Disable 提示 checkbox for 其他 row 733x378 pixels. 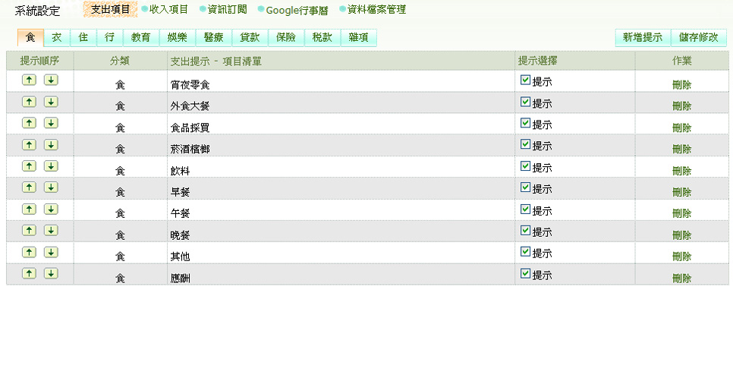525,251
